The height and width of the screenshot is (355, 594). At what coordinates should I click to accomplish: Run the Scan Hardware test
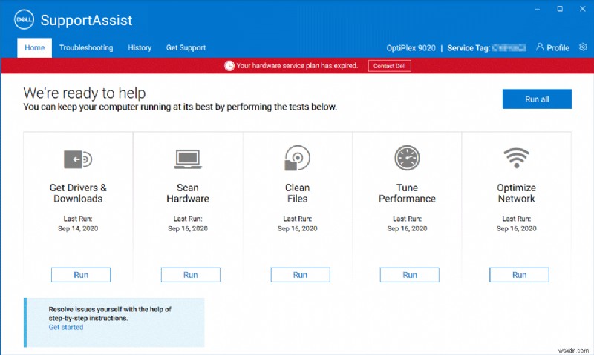[191, 275]
